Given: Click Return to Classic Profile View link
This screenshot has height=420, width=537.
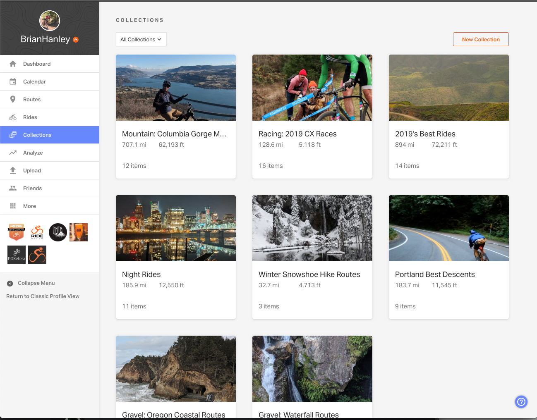Looking at the screenshot, I should coord(43,296).
